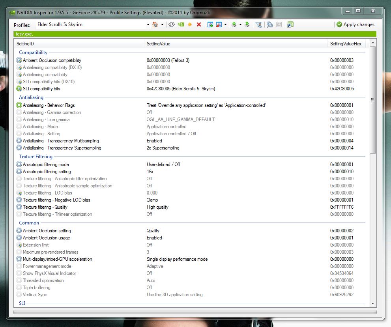Expand the export profiles dropdown arrow
The width and height of the screenshot is (391, 327).
(240, 24)
